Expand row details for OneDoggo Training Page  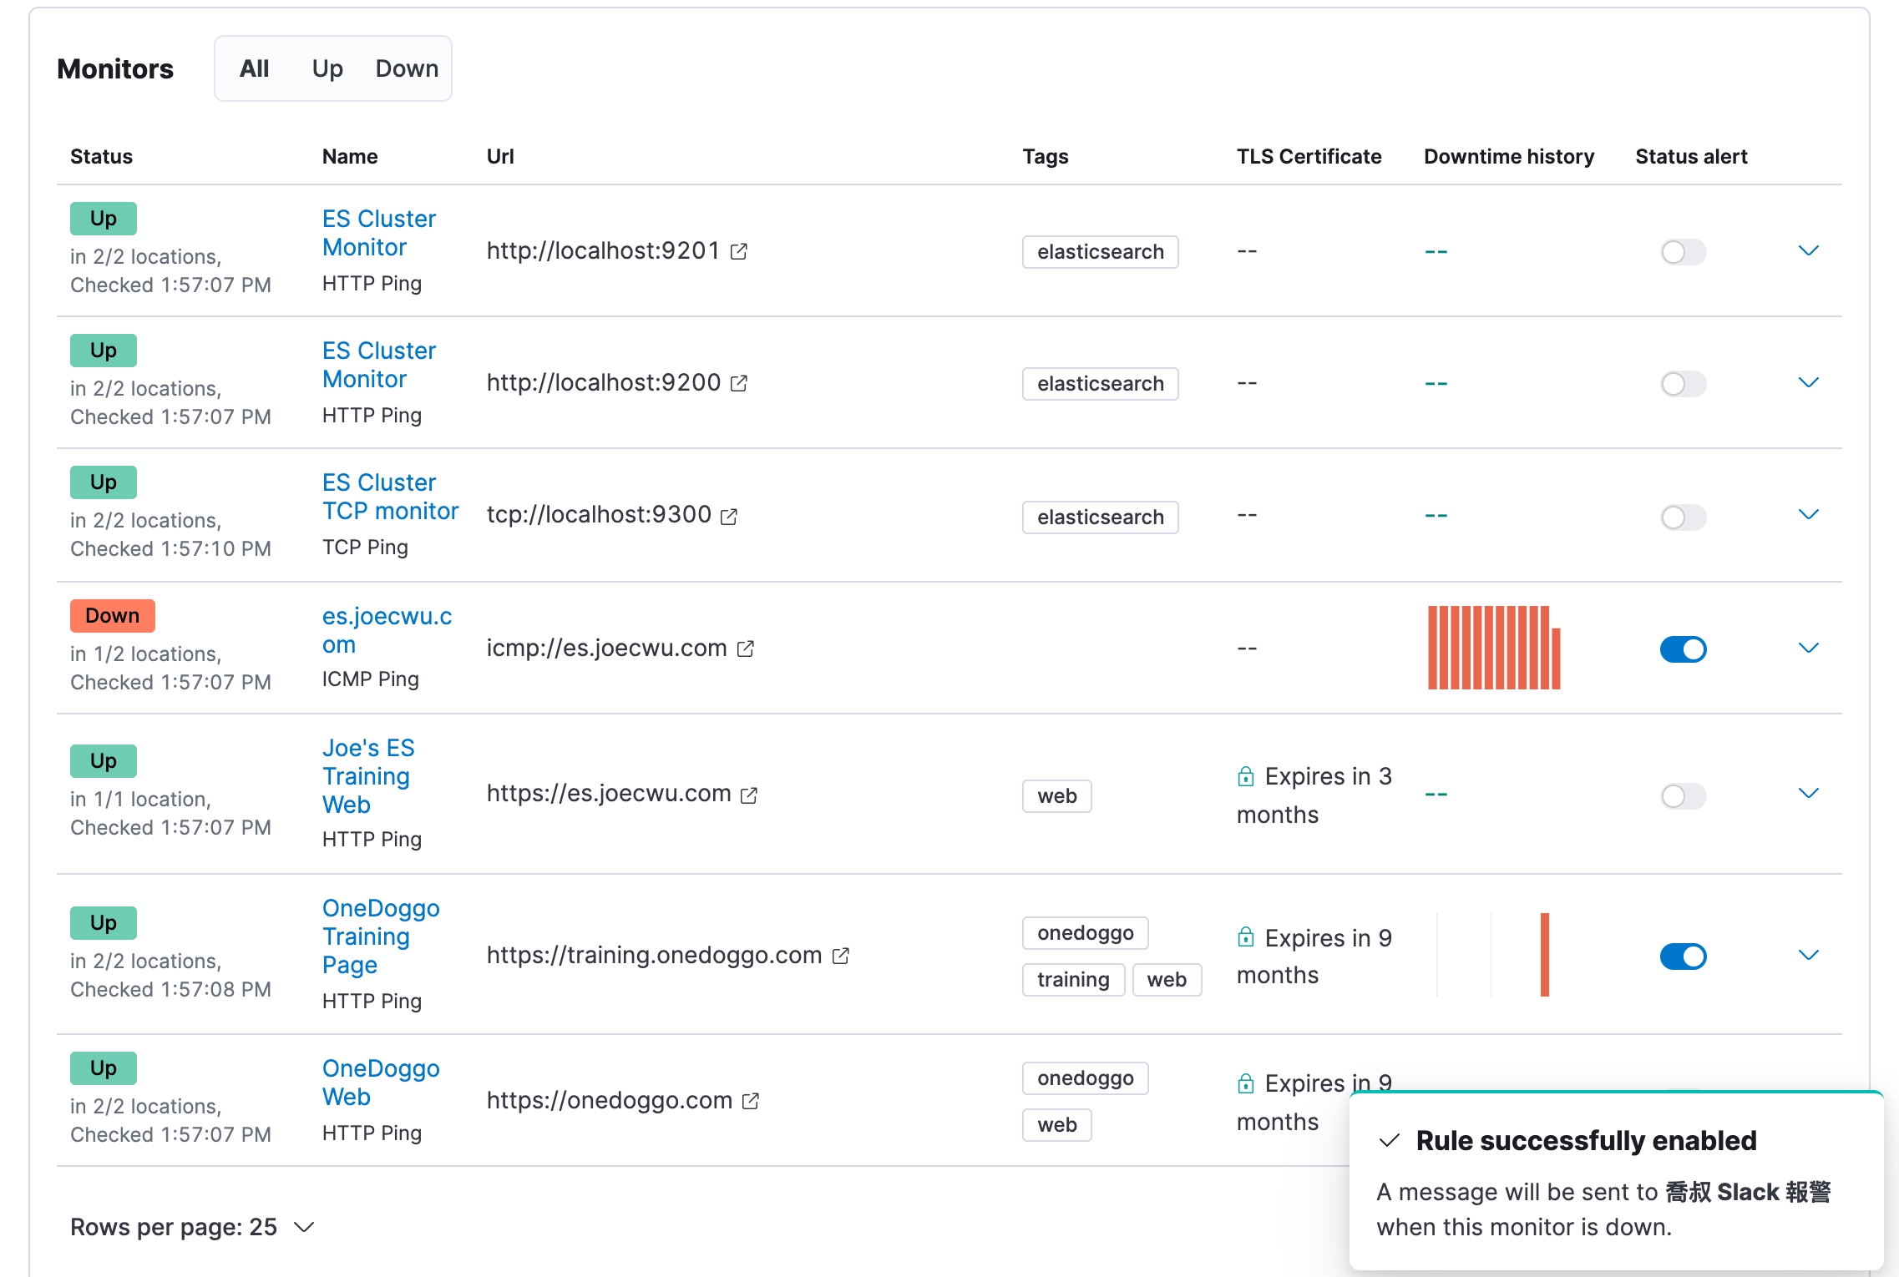tap(1808, 956)
